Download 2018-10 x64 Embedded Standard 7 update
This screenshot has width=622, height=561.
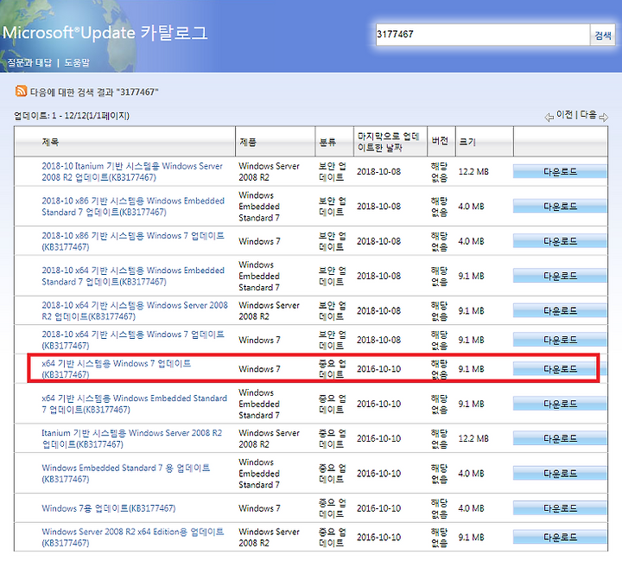[560, 276]
